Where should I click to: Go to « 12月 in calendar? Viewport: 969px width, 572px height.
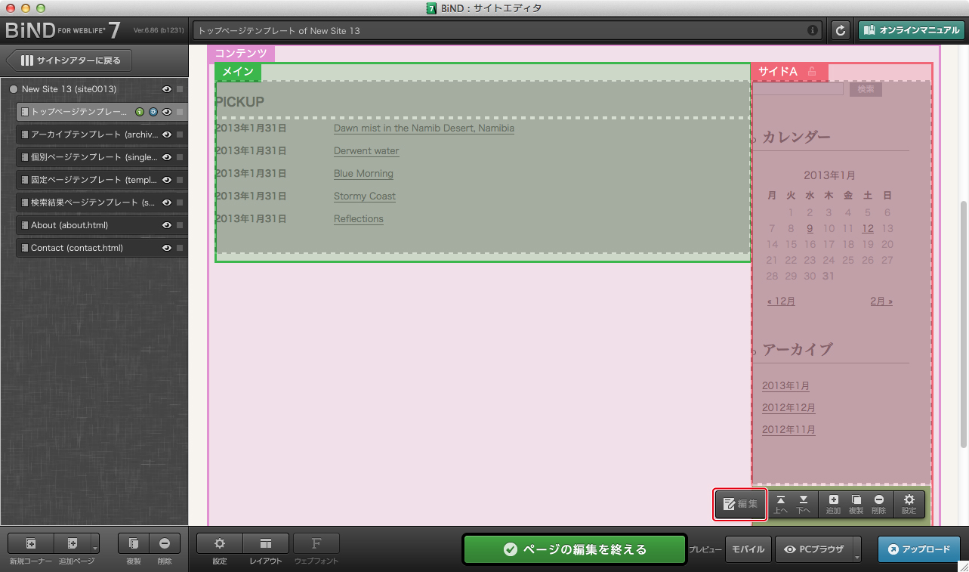click(781, 301)
